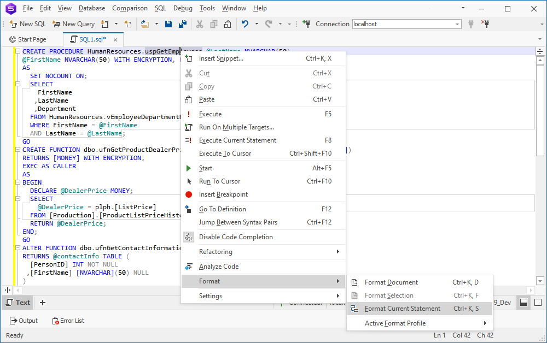Screen dimensions: 547x343
Task: Disconnect using the red disconnect icon
Action: point(486,24)
